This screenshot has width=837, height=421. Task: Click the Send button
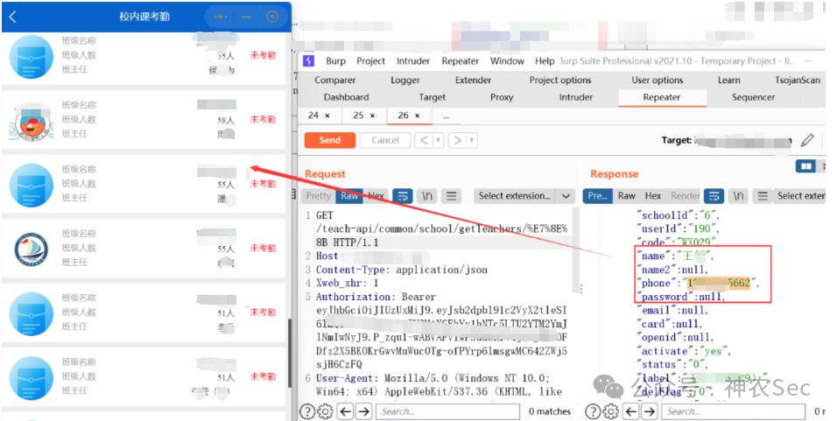tap(330, 140)
